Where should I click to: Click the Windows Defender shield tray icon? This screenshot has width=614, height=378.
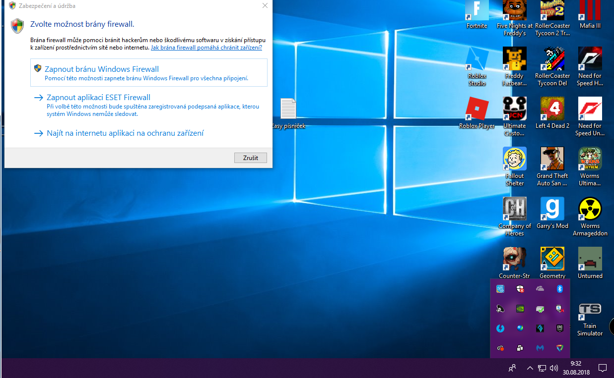pos(520,289)
